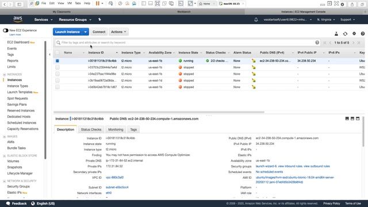Toggle the select-all instances checkbox

(57, 52)
